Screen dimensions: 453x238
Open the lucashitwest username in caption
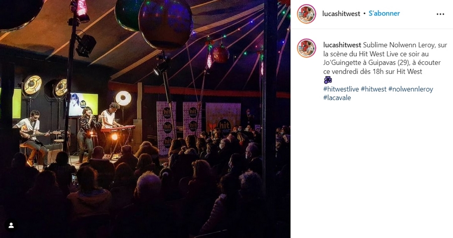pos(342,45)
